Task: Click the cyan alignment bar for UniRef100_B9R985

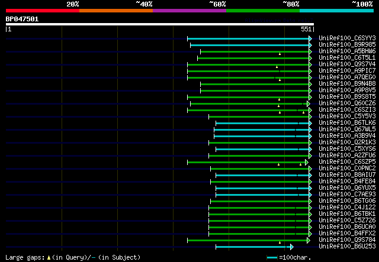Action: [250, 45]
